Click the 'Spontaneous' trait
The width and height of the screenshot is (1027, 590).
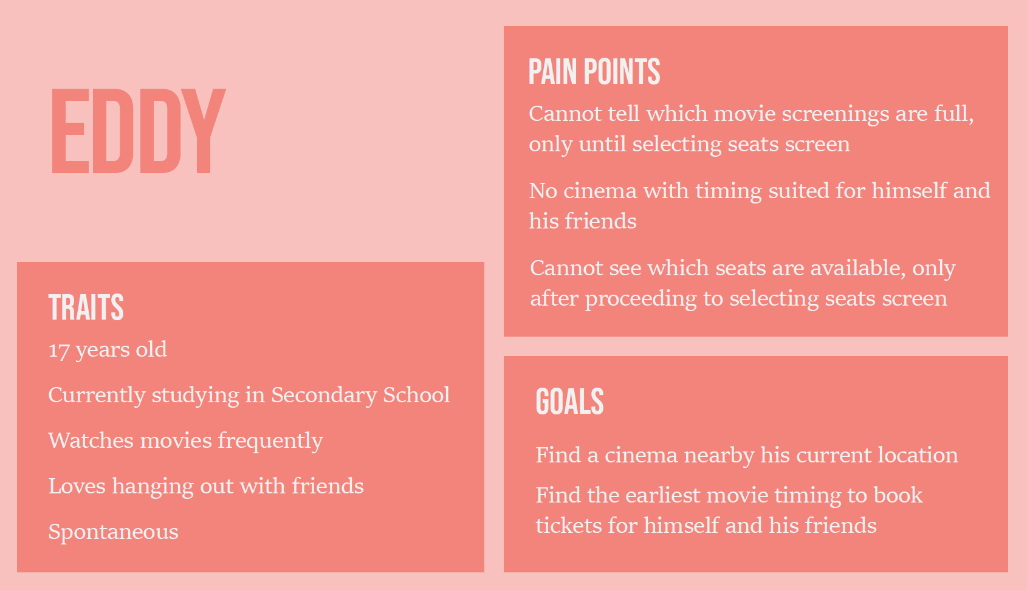point(113,532)
